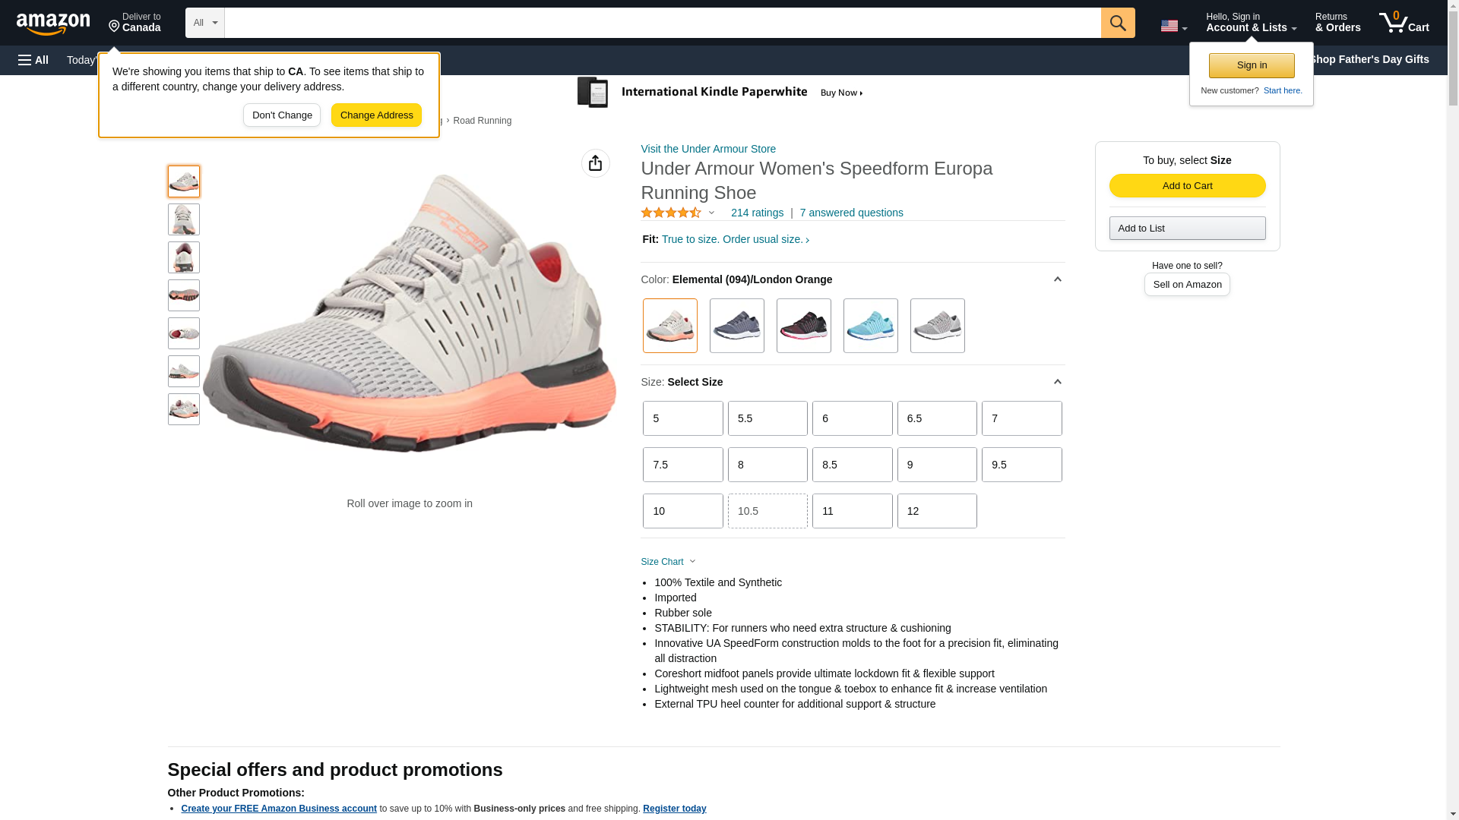Select size 9
Screen dimensions: 1459x820
point(936,465)
